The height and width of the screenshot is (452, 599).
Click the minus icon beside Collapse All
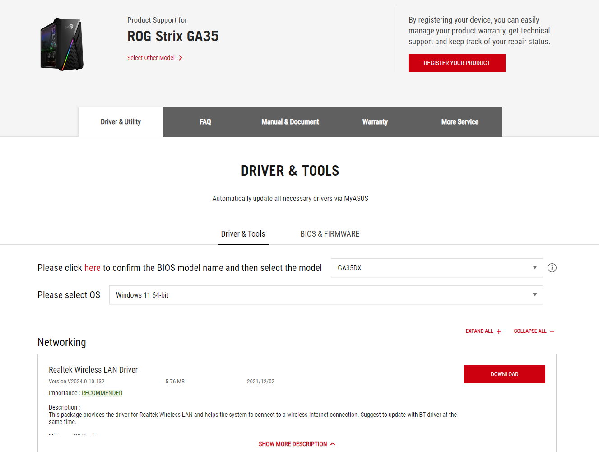tap(552, 331)
